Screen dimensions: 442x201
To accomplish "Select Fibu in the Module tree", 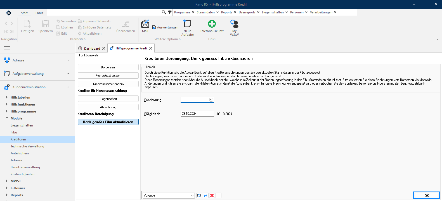I will tap(14, 132).
